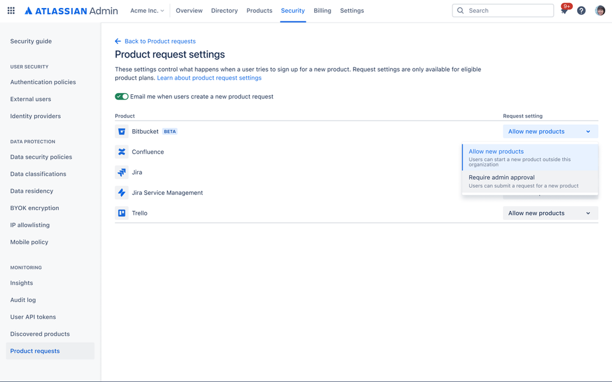The width and height of the screenshot is (612, 382).
Task: Open External users in sidebar
Action: (x=31, y=99)
